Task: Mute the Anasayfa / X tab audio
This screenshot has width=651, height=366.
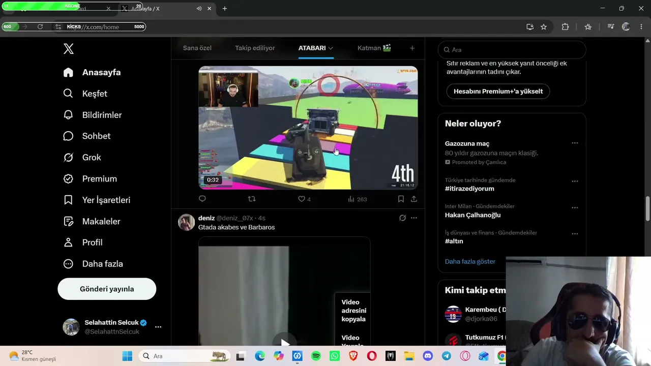Action: tap(199, 9)
